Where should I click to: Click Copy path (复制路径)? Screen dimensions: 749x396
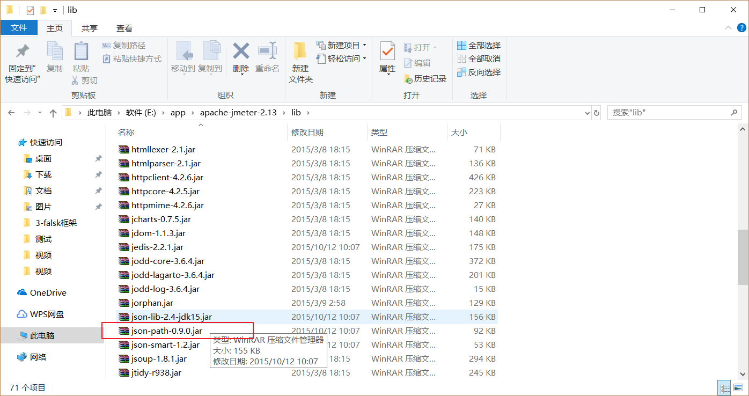123,46
